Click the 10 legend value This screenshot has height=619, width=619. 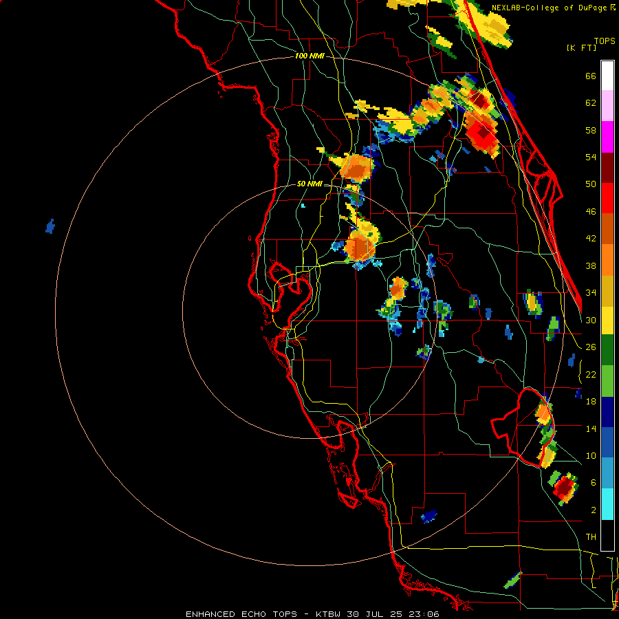[x=591, y=455]
